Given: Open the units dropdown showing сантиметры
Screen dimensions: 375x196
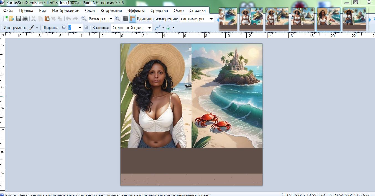Looking at the screenshot, I should (197, 19).
